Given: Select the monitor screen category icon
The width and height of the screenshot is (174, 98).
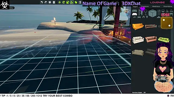Looking at the screenshot, I should (x=163, y=11).
